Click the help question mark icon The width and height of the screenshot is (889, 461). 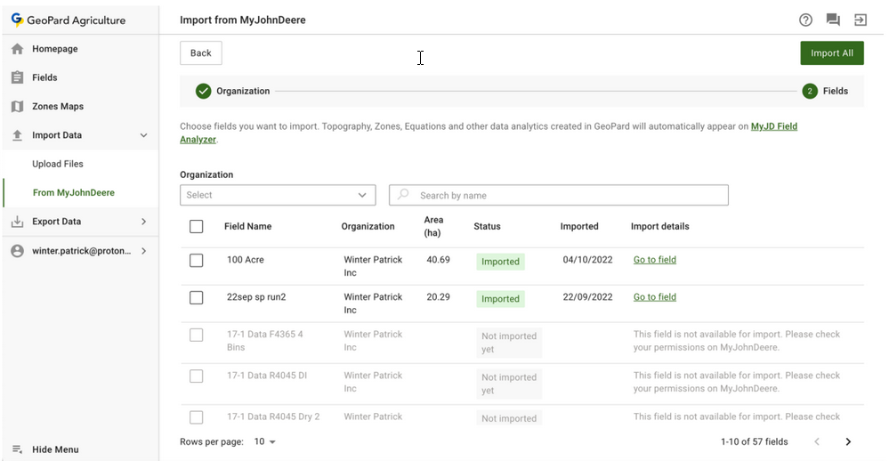coord(805,20)
